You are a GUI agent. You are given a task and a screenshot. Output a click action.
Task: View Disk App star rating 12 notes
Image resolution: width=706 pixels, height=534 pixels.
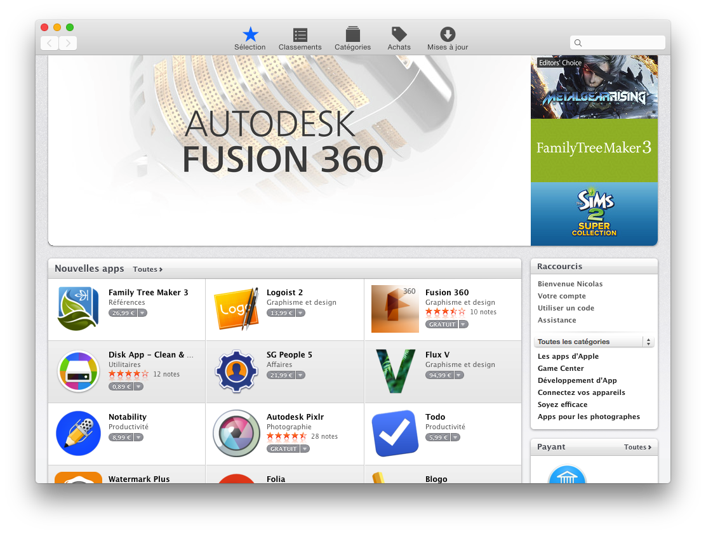[144, 374]
